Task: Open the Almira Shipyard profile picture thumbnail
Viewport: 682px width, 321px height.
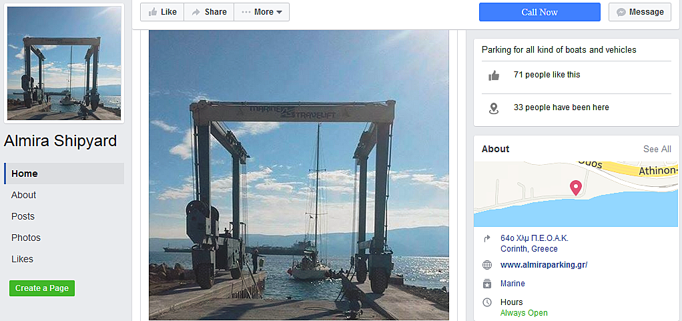Action: (64, 63)
